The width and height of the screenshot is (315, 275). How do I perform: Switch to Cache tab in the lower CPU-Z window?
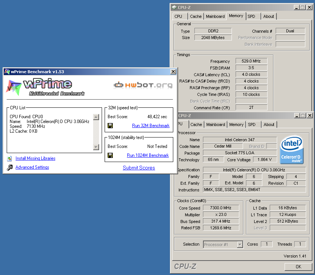tap(196, 124)
